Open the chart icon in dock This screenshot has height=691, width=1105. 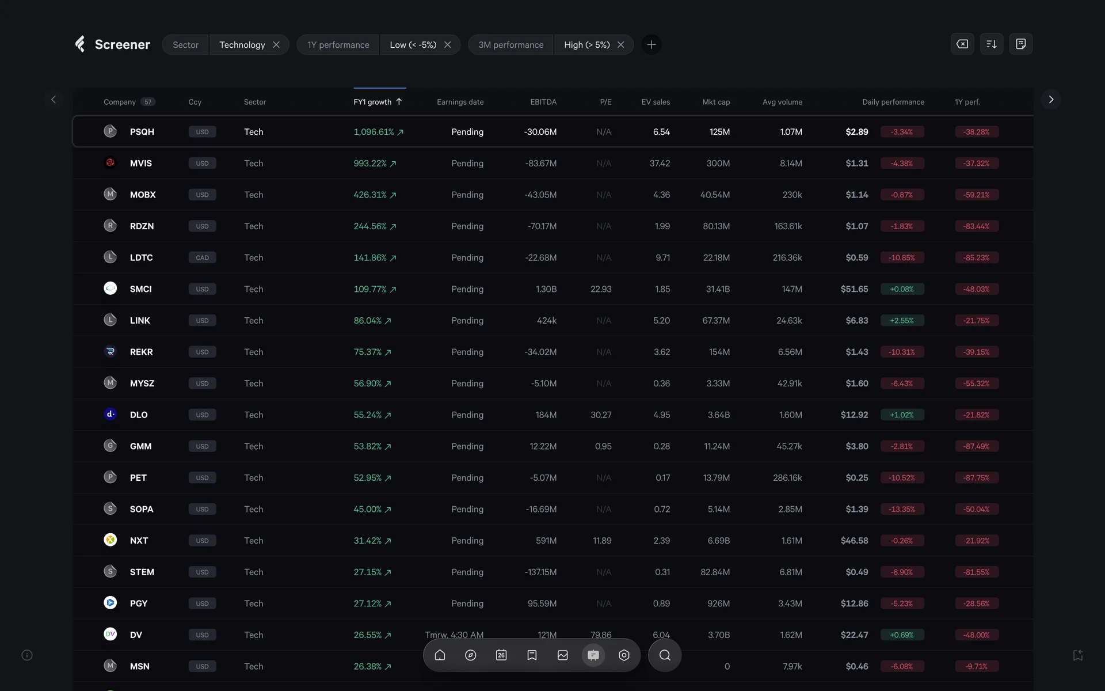(563, 655)
